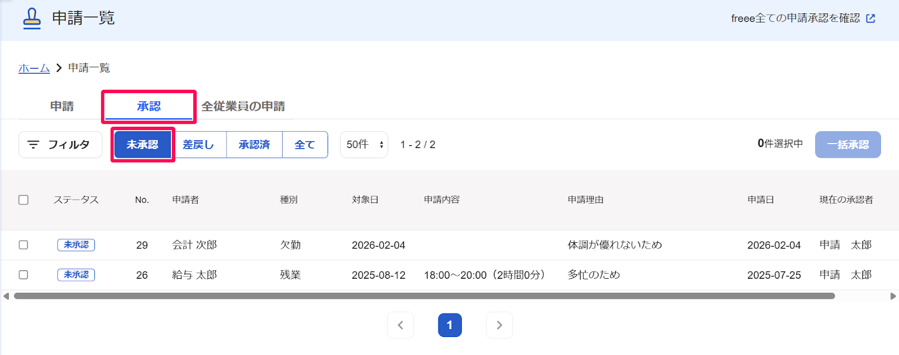Follow the ホーム breadcrumb link
Screen dimensions: 899x355
[x=34, y=68]
